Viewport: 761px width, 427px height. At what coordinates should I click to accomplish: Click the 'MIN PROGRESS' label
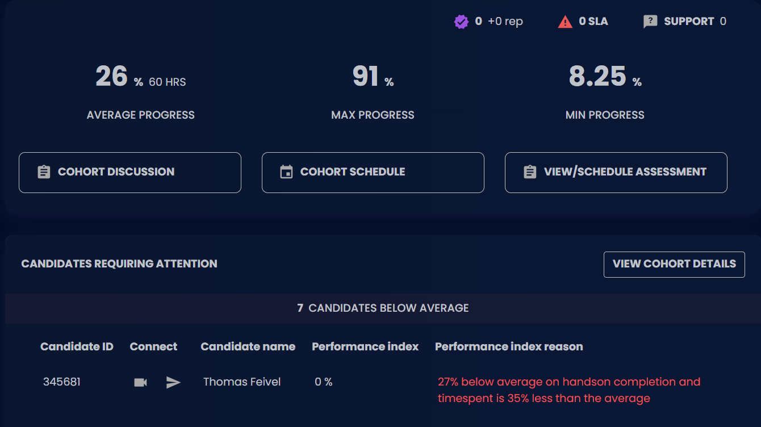point(605,115)
